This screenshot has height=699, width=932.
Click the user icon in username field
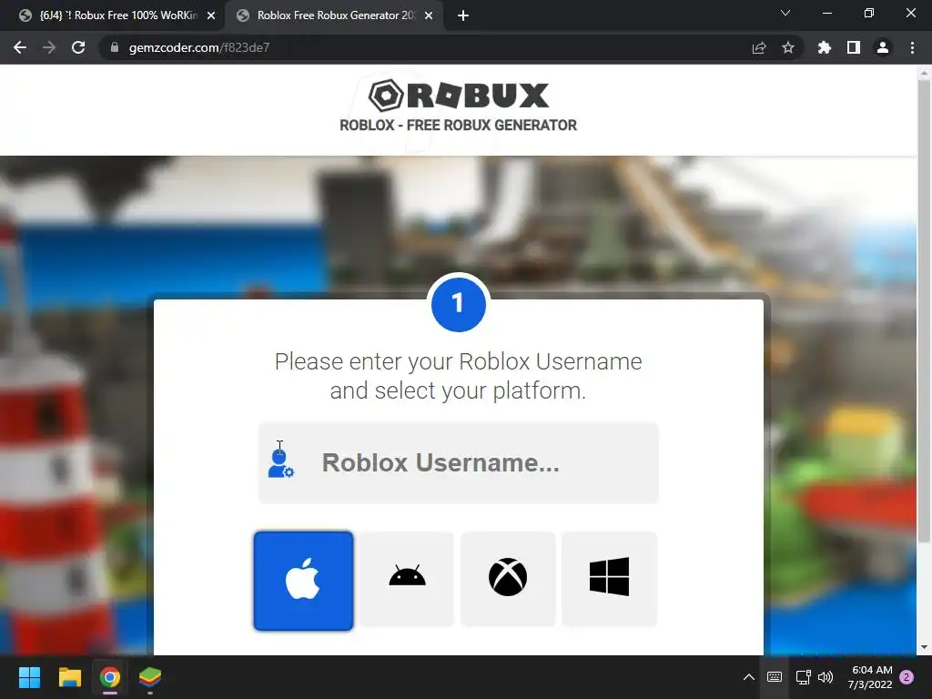pos(280,463)
